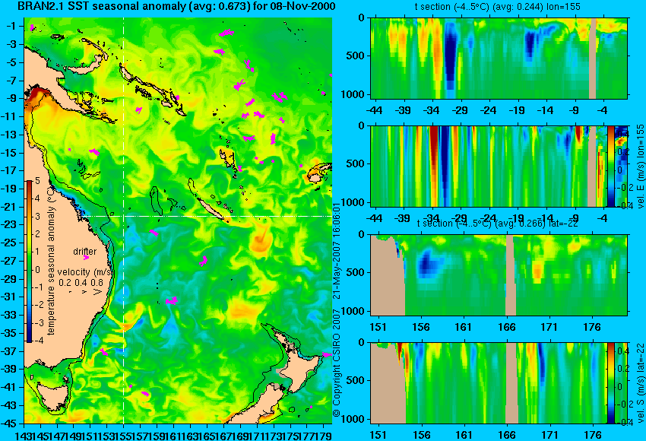Viewport: 646px width, 441px height.
Task: Click the "171" tick under the vel. S section
Action: point(549,435)
